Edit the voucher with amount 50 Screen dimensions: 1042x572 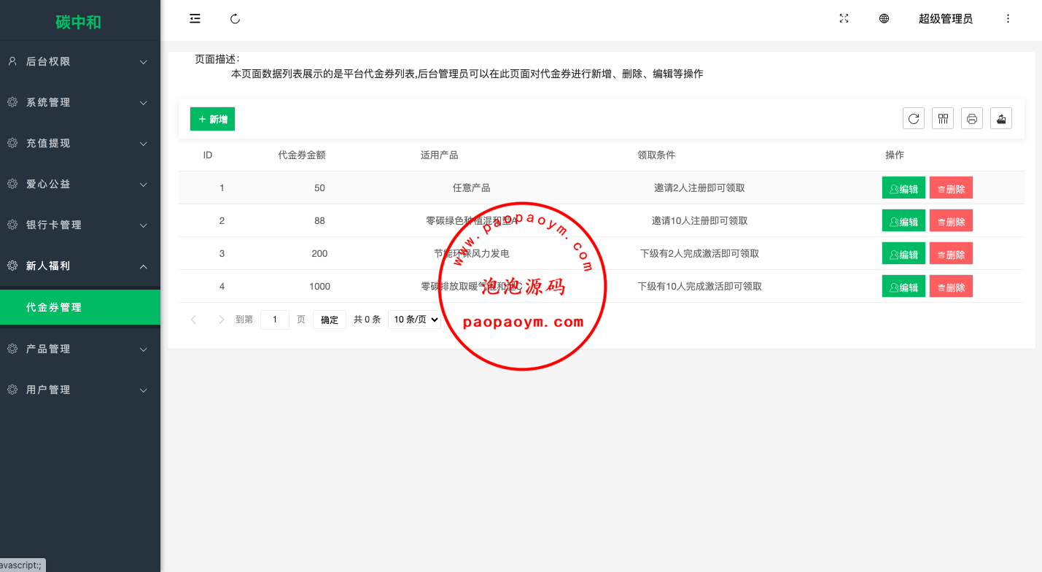pos(903,188)
